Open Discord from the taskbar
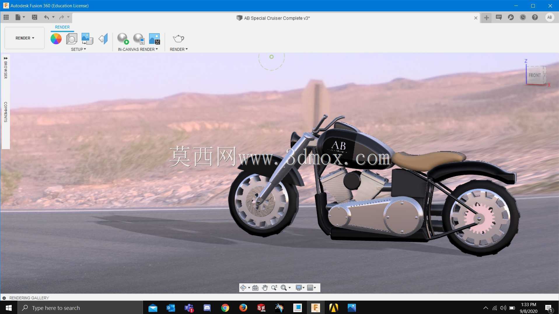559x314 pixels. 207,308
